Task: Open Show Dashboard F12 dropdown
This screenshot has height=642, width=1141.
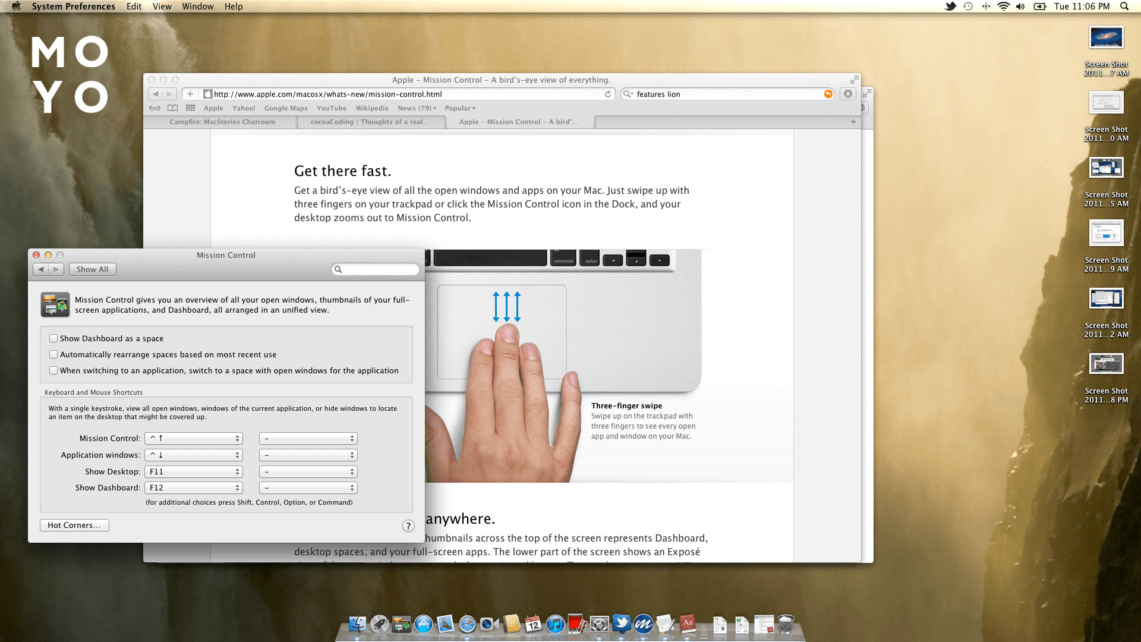Action: tap(193, 487)
